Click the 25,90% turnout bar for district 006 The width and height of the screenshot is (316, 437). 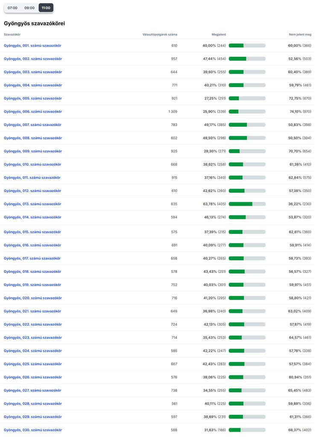247,111
